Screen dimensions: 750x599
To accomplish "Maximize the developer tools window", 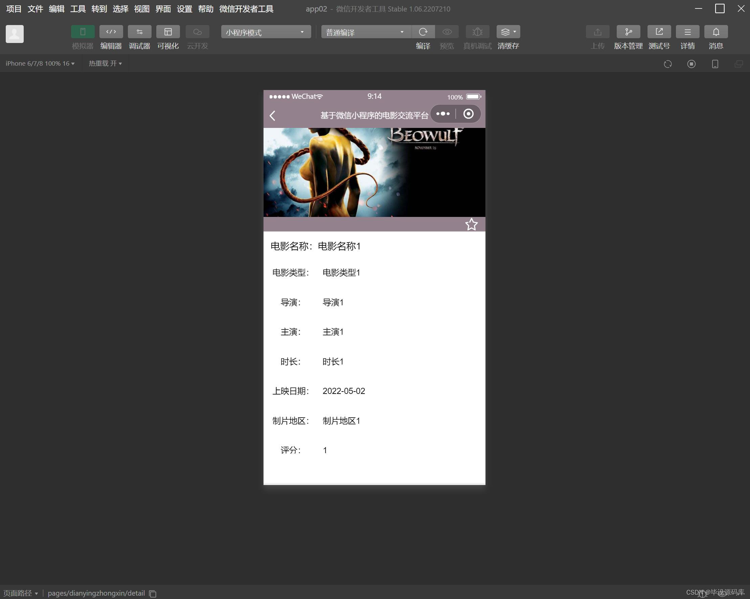I will click(720, 9).
